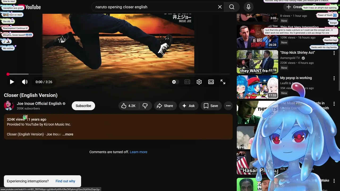Open the Create menu button

[x=294, y=7]
